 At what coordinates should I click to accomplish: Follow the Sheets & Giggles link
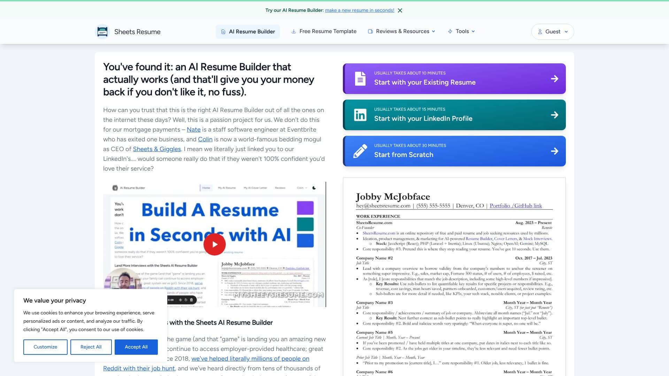157,149
